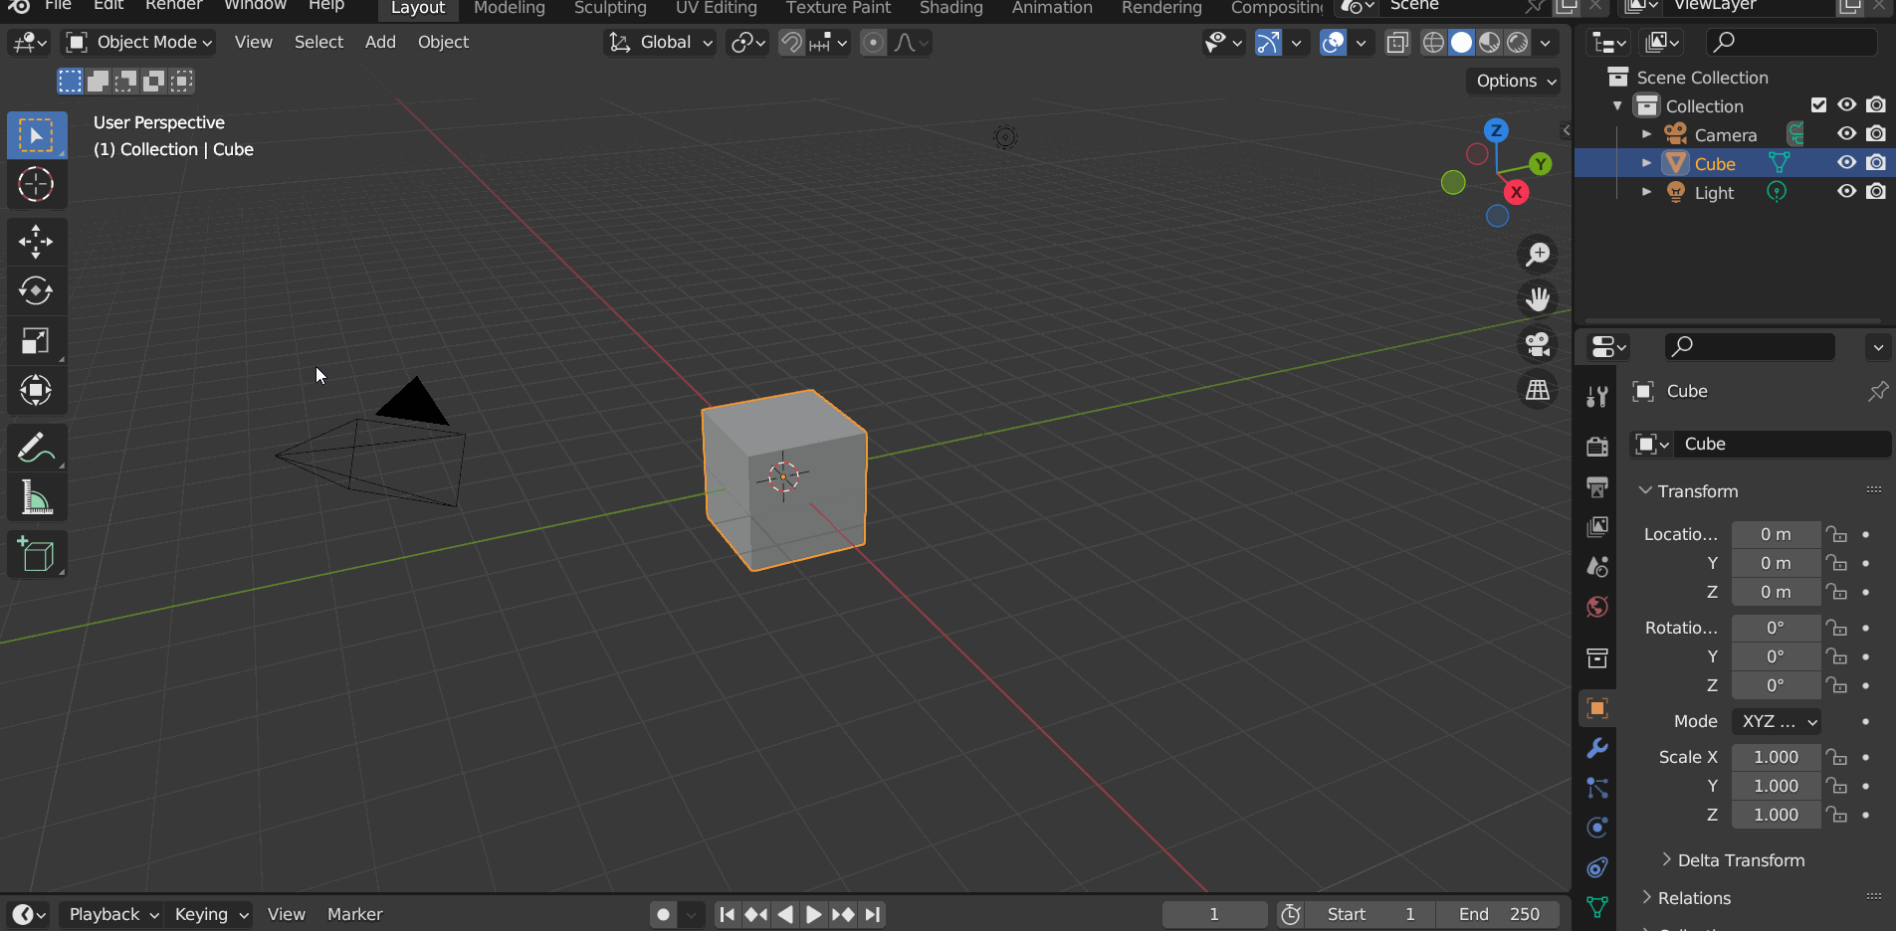The width and height of the screenshot is (1896, 931).
Task: Select the Transform tool
Action: [37, 391]
